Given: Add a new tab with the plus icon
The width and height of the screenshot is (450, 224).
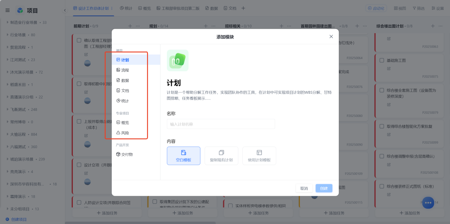Looking at the screenshot, I should pyautogui.click(x=243, y=8).
